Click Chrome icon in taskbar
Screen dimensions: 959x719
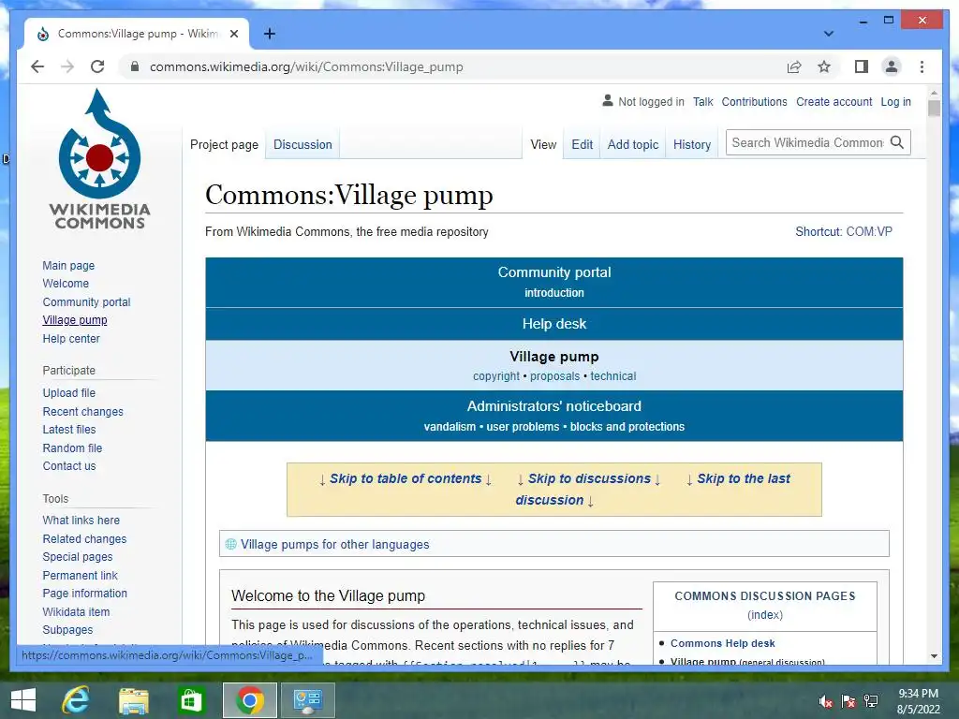(x=249, y=700)
